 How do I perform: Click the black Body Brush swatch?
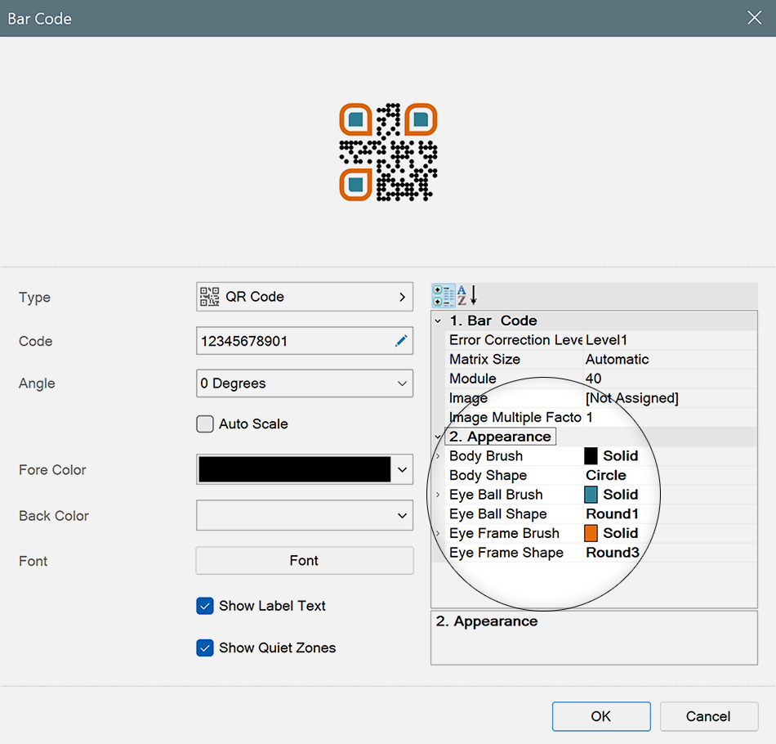(591, 455)
